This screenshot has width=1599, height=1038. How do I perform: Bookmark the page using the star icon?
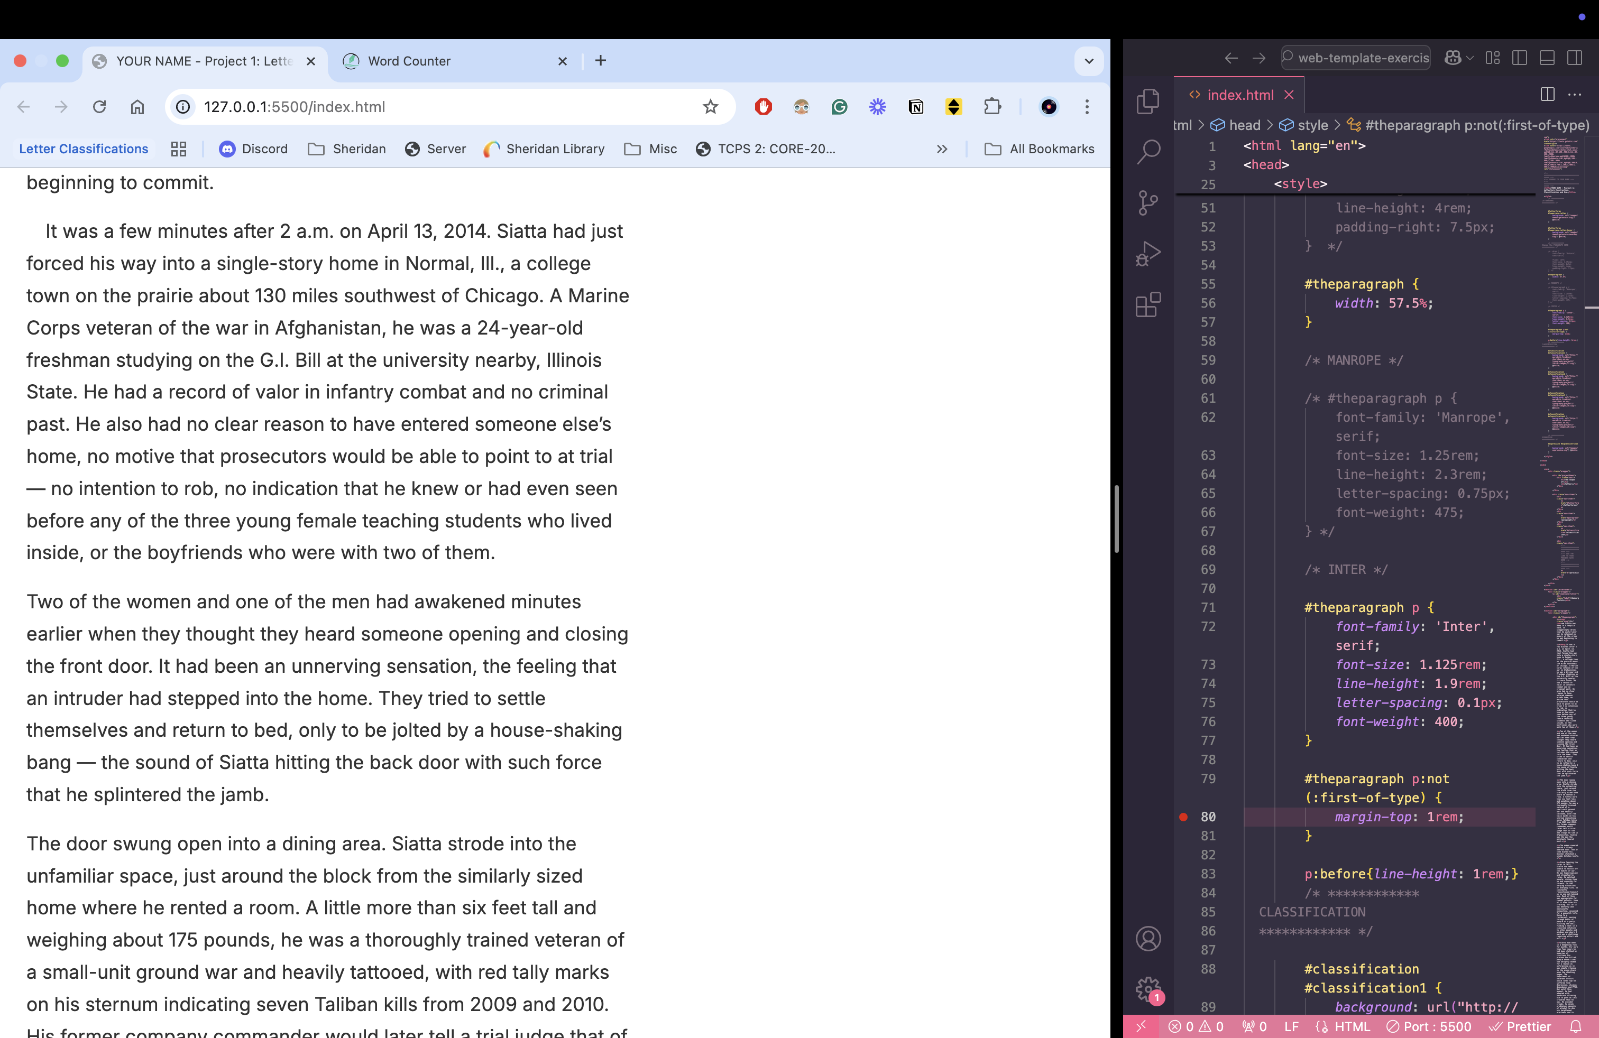tap(711, 107)
